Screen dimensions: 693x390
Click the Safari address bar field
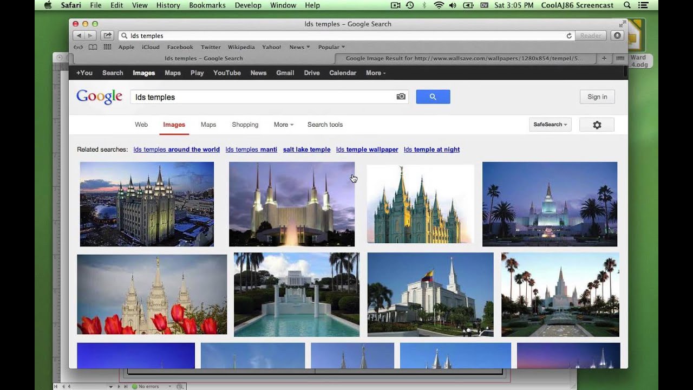coord(345,36)
